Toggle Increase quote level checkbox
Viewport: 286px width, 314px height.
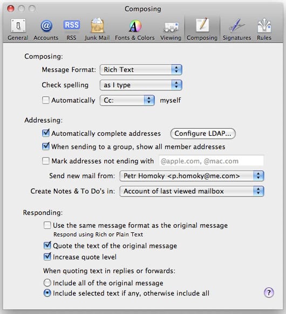point(47,257)
